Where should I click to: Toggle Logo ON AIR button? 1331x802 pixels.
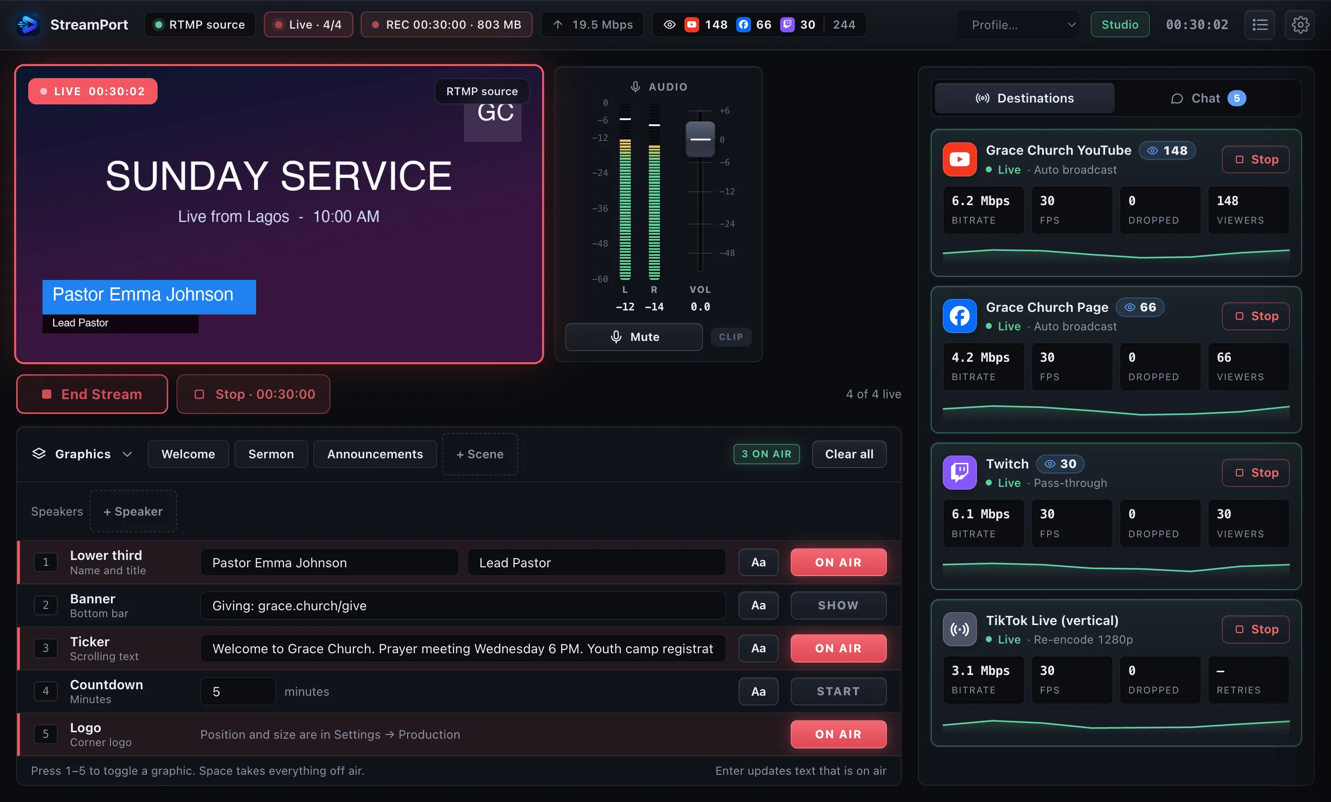pos(838,734)
